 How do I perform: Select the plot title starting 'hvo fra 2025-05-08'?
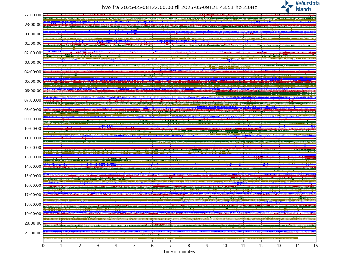pyautogui.click(x=179, y=7)
